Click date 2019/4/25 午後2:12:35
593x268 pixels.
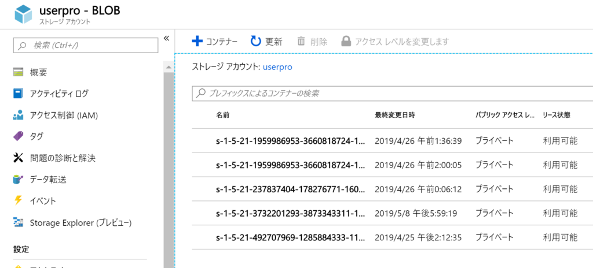click(418, 237)
